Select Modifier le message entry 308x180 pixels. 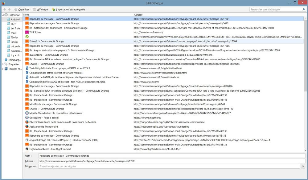[163, 104]
